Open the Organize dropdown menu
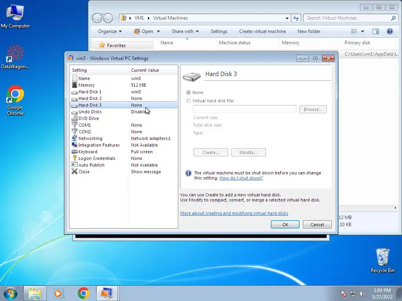The height and width of the screenshot is (301, 402). 110,31
